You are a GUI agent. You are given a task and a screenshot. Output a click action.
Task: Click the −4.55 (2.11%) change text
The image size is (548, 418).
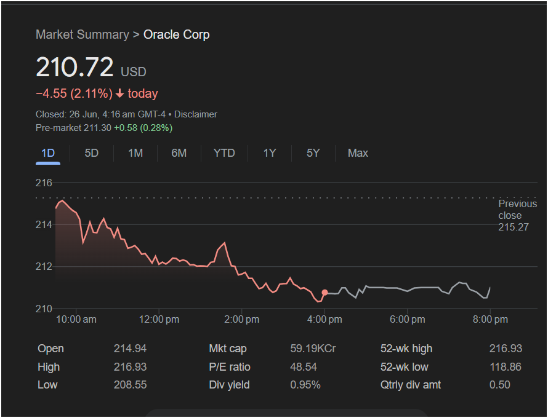74,93
